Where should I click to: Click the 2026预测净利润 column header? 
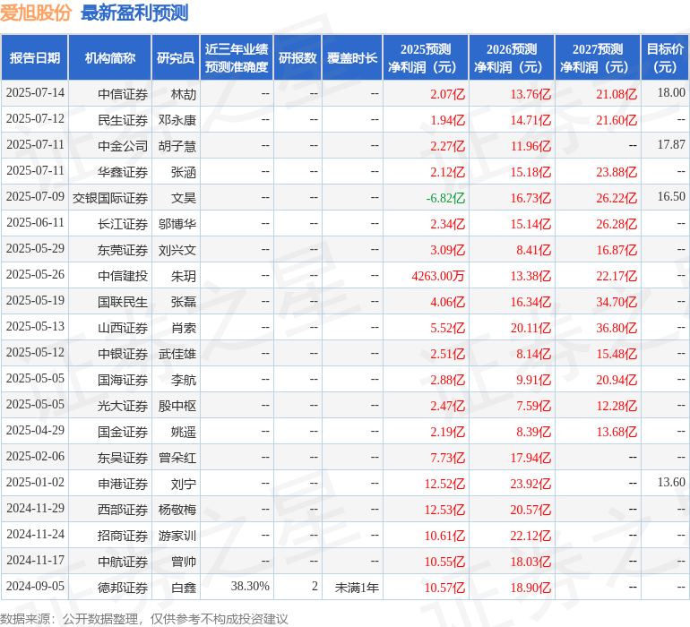click(512, 58)
